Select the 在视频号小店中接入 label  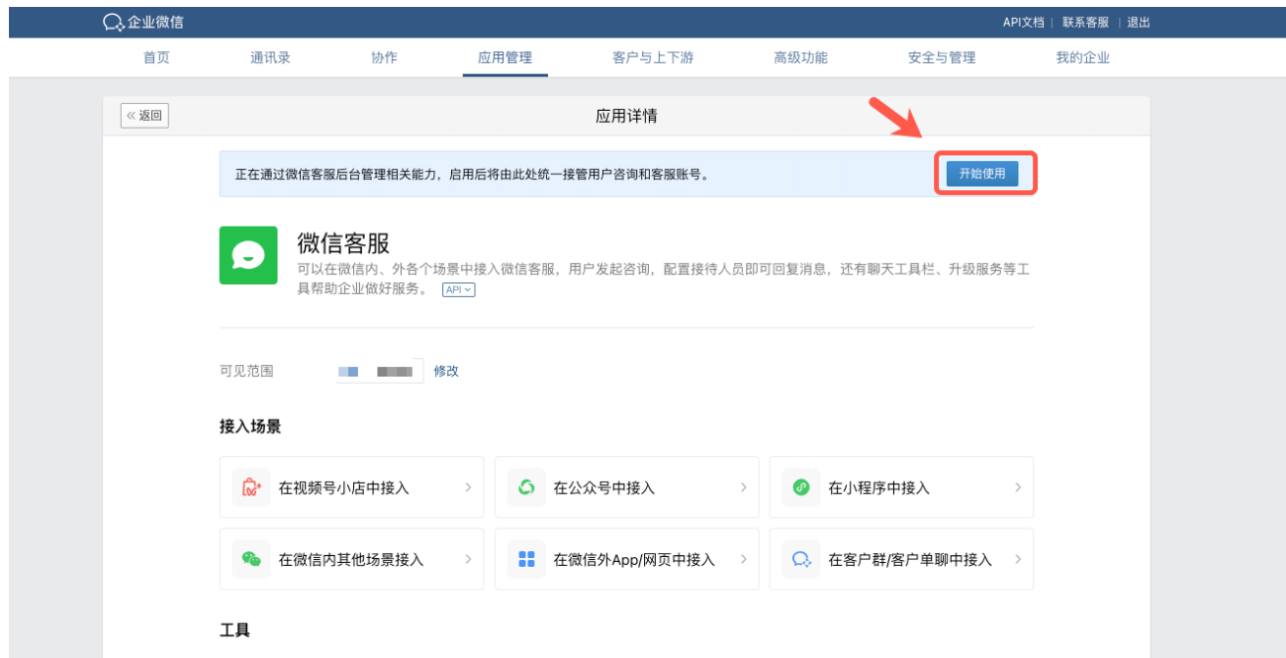(343, 488)
